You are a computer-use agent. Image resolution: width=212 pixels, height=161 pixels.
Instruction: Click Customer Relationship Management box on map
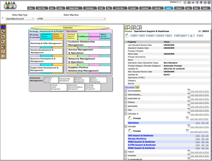[89, 43]
